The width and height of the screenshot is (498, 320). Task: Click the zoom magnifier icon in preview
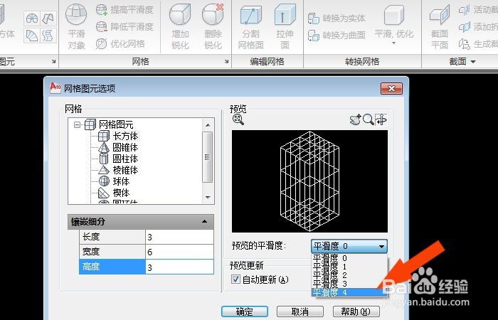(368, 119)
